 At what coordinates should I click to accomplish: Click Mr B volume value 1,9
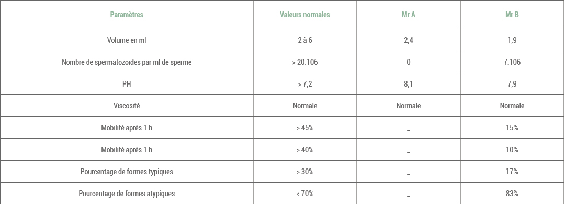(x=512, y=40)
